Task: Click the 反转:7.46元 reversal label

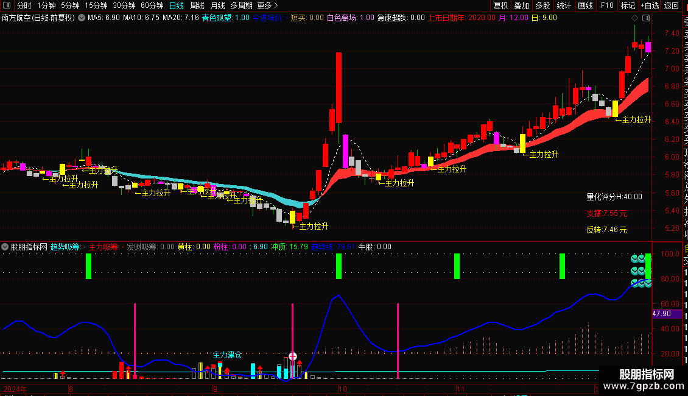Action: tap(607, 230)
